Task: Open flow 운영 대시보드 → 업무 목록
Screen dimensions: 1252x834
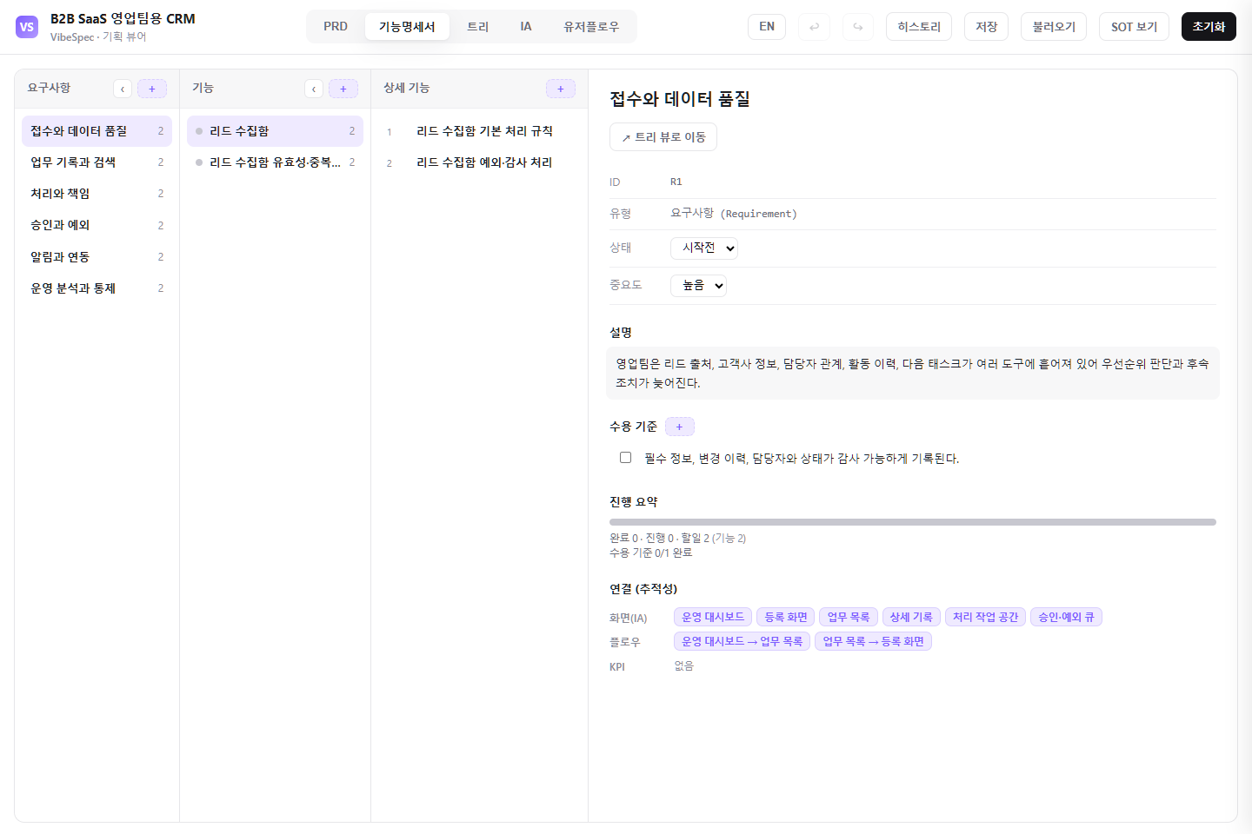Action: [742, 641]
